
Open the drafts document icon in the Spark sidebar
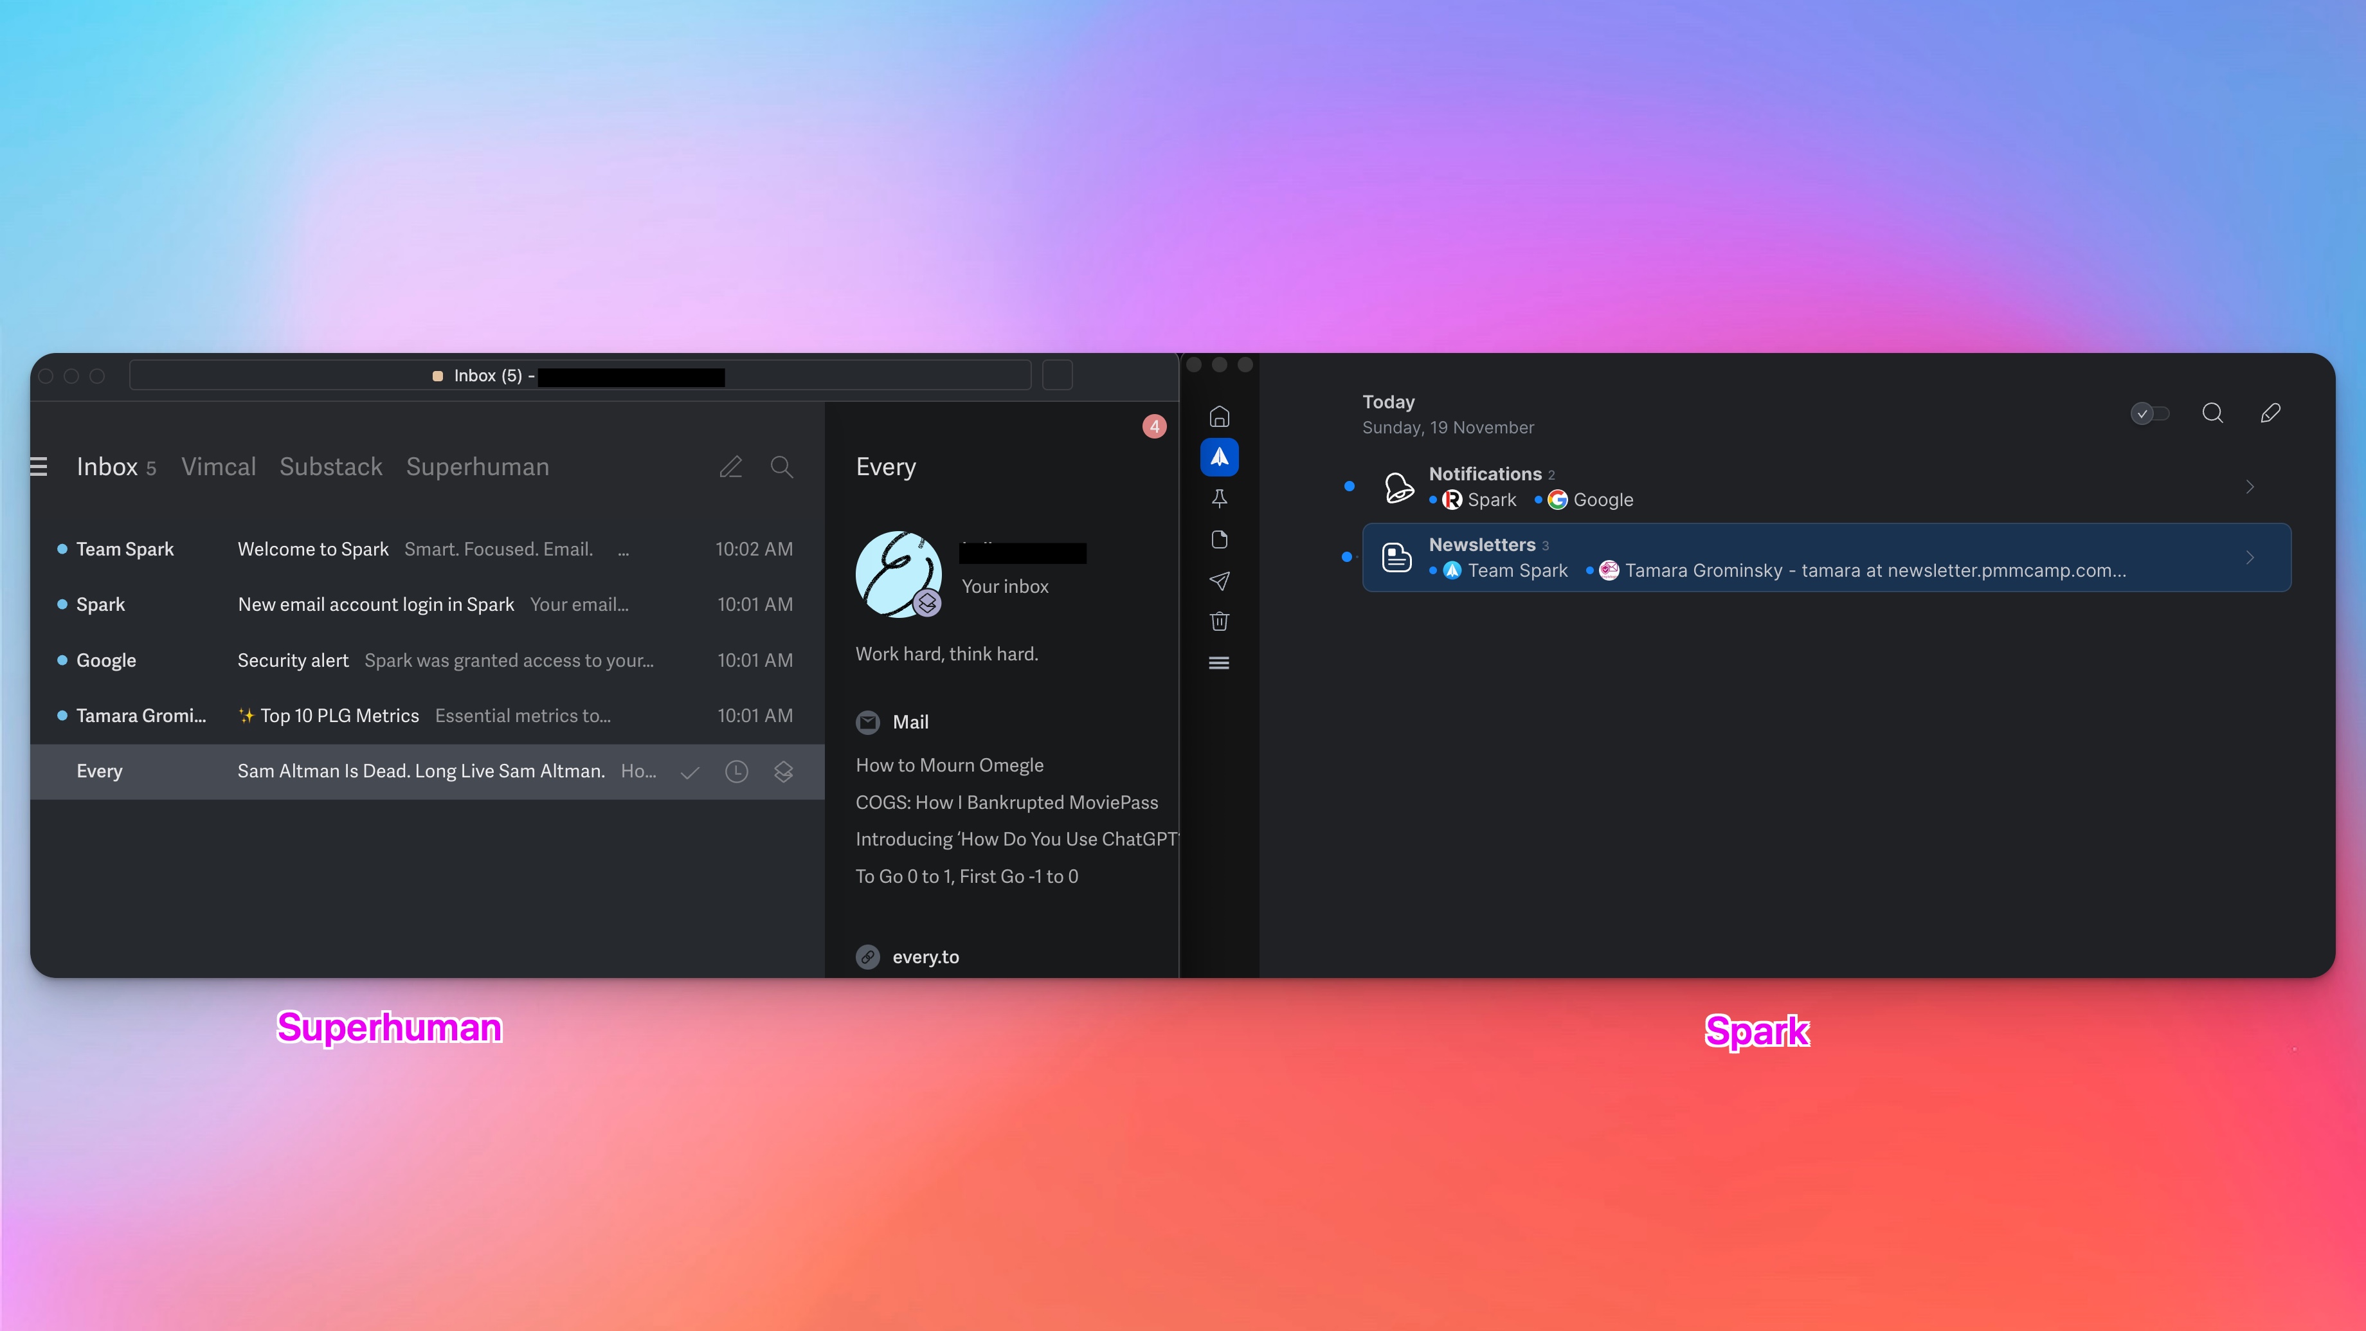(1219, 539)
